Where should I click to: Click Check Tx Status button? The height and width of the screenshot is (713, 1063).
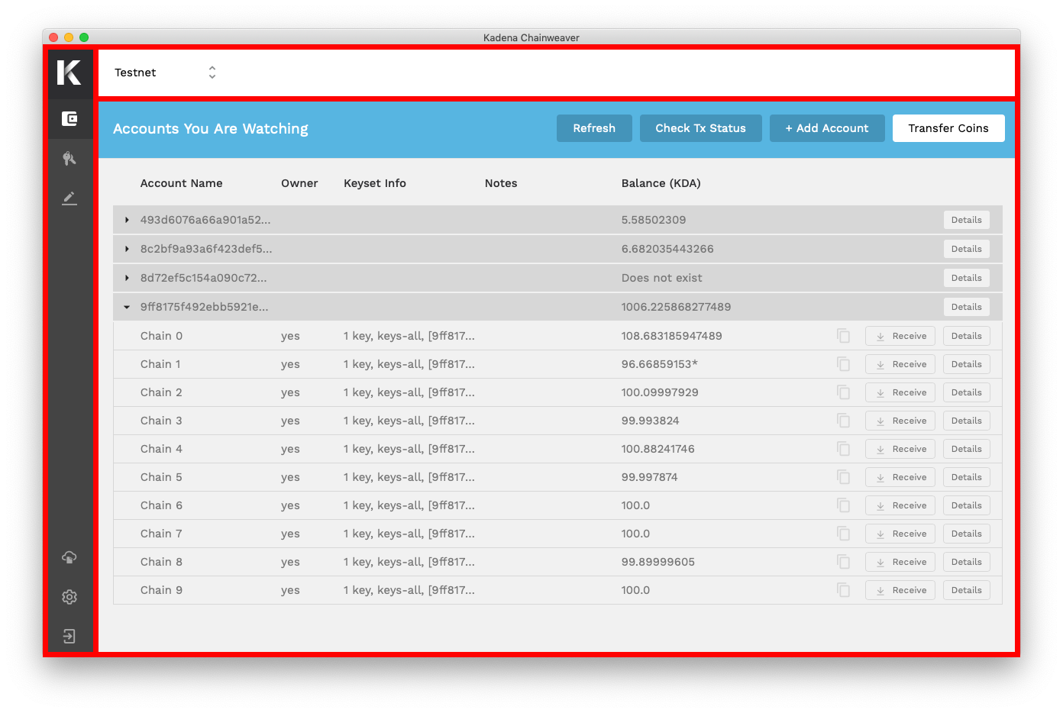700,128
